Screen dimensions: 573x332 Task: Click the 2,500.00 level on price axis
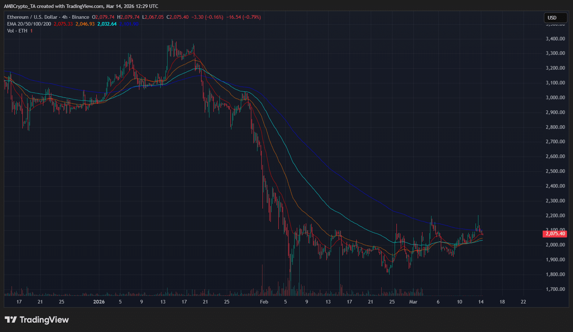click(x=555, y=171)
